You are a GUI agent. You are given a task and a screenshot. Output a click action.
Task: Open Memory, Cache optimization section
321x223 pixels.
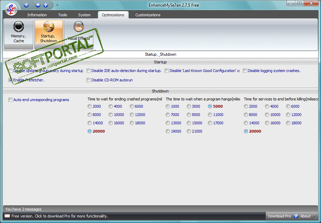click(18, 34)
